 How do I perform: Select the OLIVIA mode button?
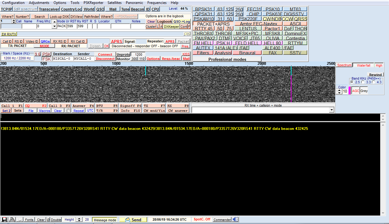click(x=272, y=38)
